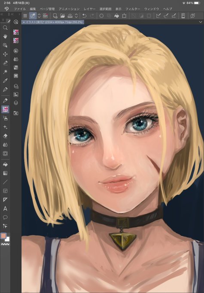Select the Airbrush tool
Screen dimensions: 204x293
pyautogui.click(x=5, y=118)
